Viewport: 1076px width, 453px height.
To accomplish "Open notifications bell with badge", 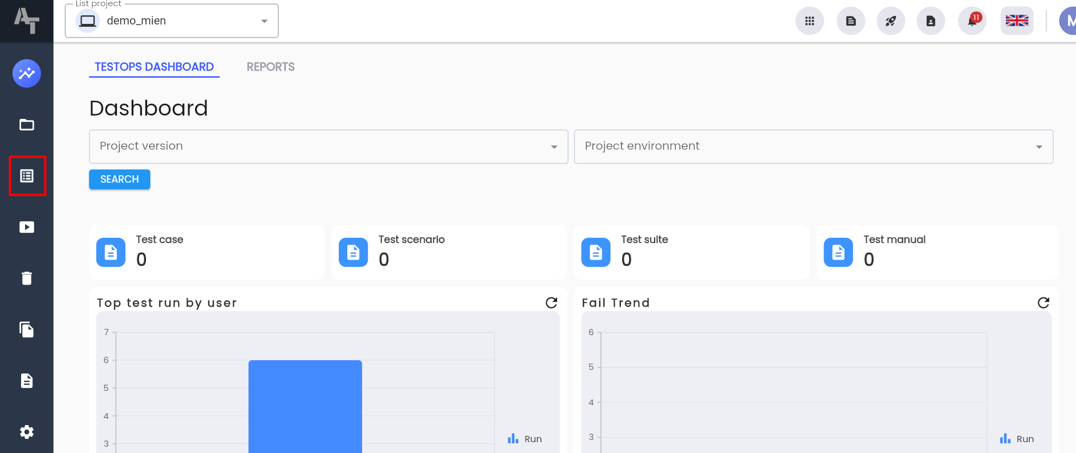I will click(x=973, y=21).
